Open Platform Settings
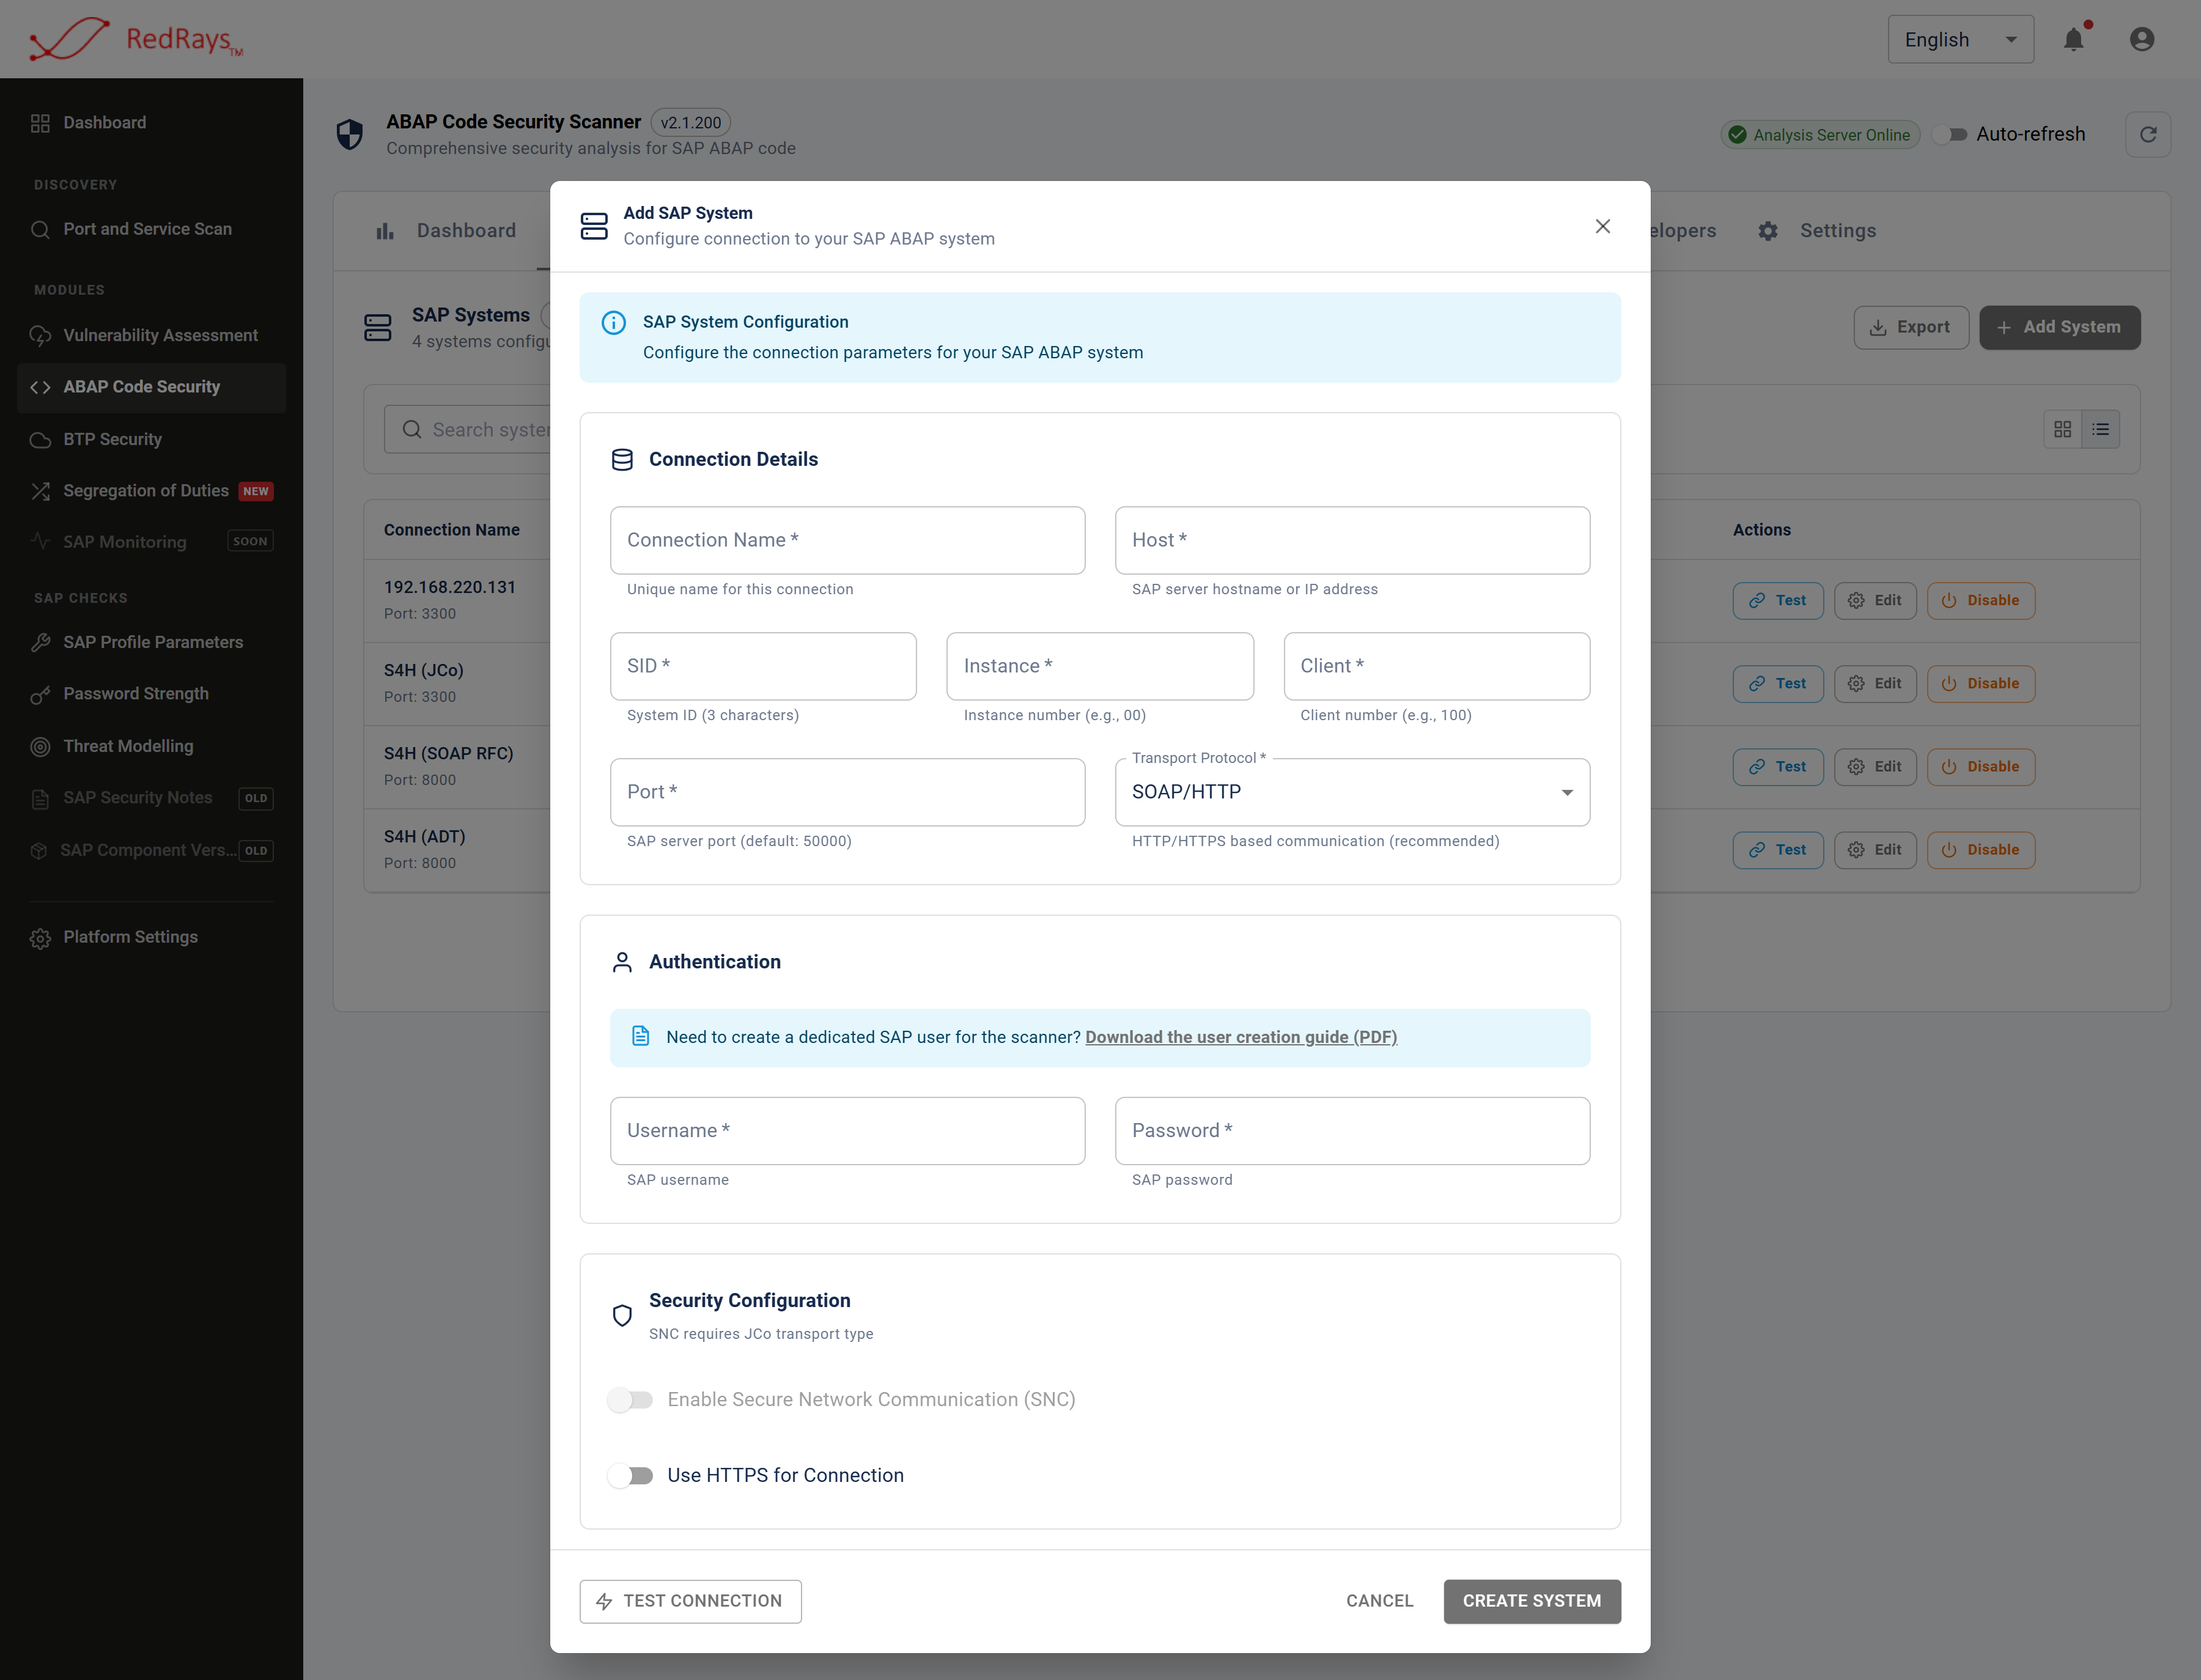The image size is (2201, 1680). coord(151,937)
